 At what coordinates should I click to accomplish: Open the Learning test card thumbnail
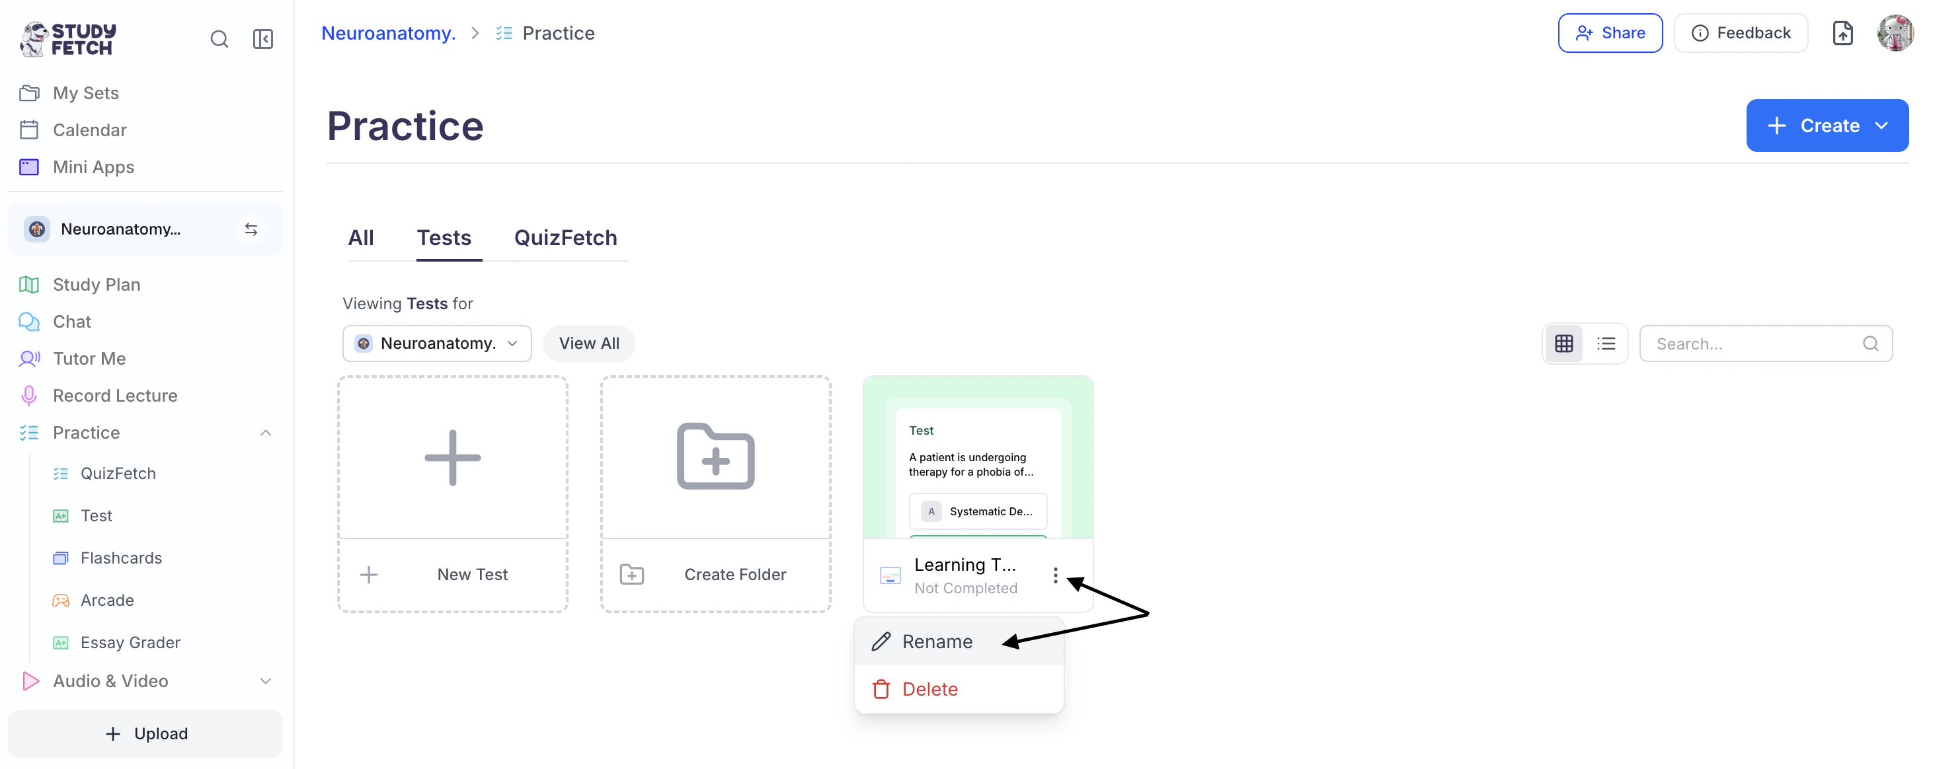(977, 458)
